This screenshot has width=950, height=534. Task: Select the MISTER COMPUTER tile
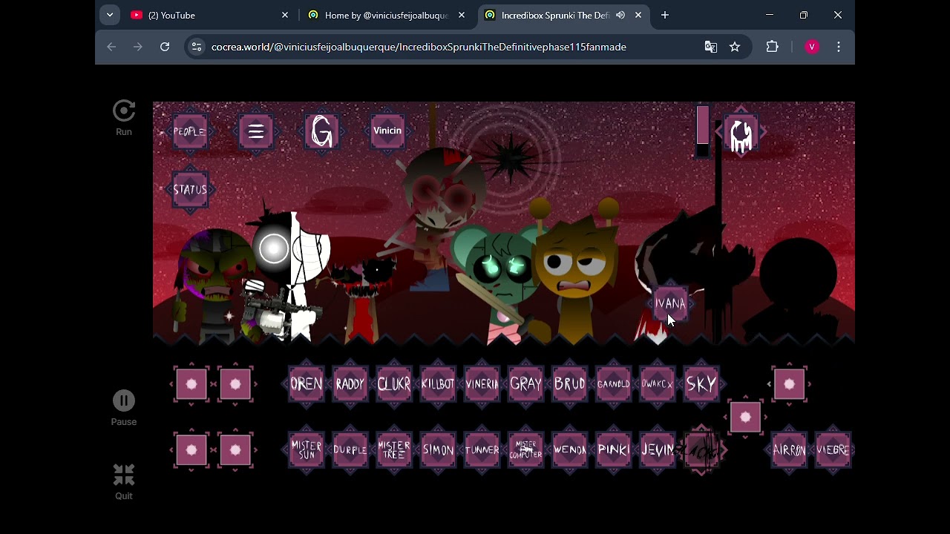pos(525,449)
